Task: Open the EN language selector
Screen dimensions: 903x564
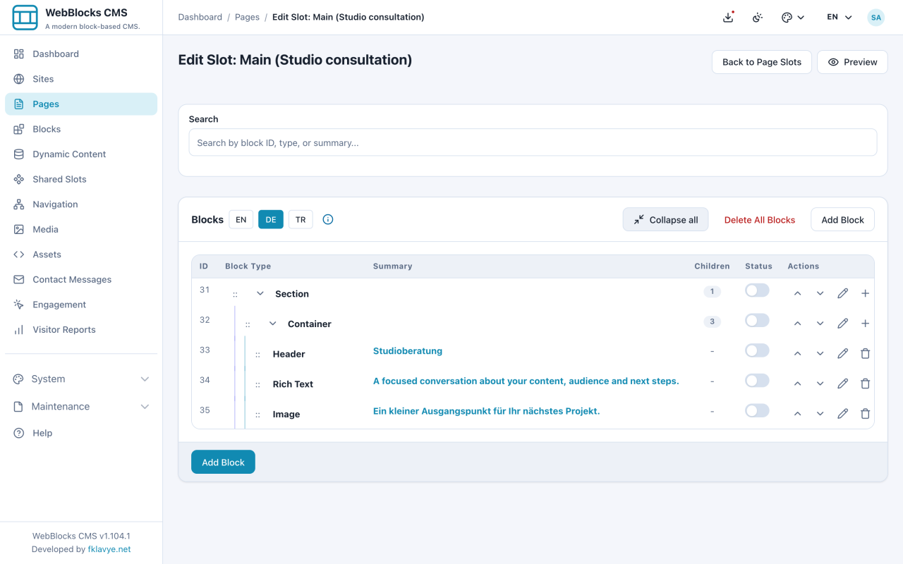Action: point(840,18)
